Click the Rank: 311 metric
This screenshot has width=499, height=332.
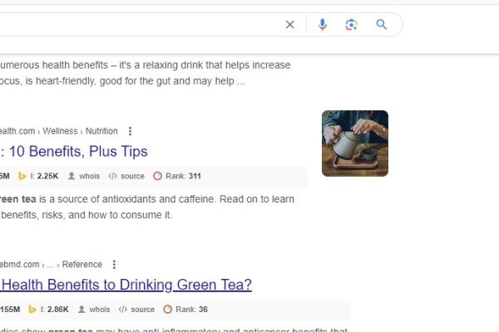(177, 176)
